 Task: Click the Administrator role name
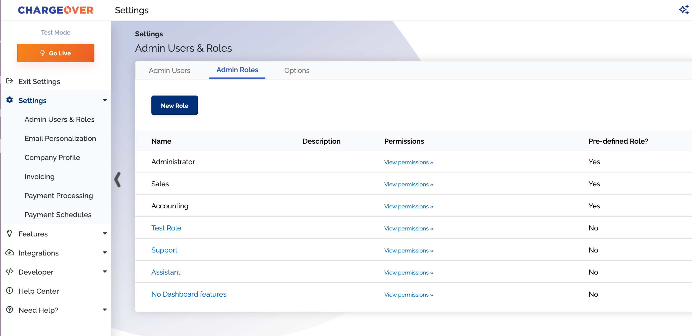(x=173, y=162)
